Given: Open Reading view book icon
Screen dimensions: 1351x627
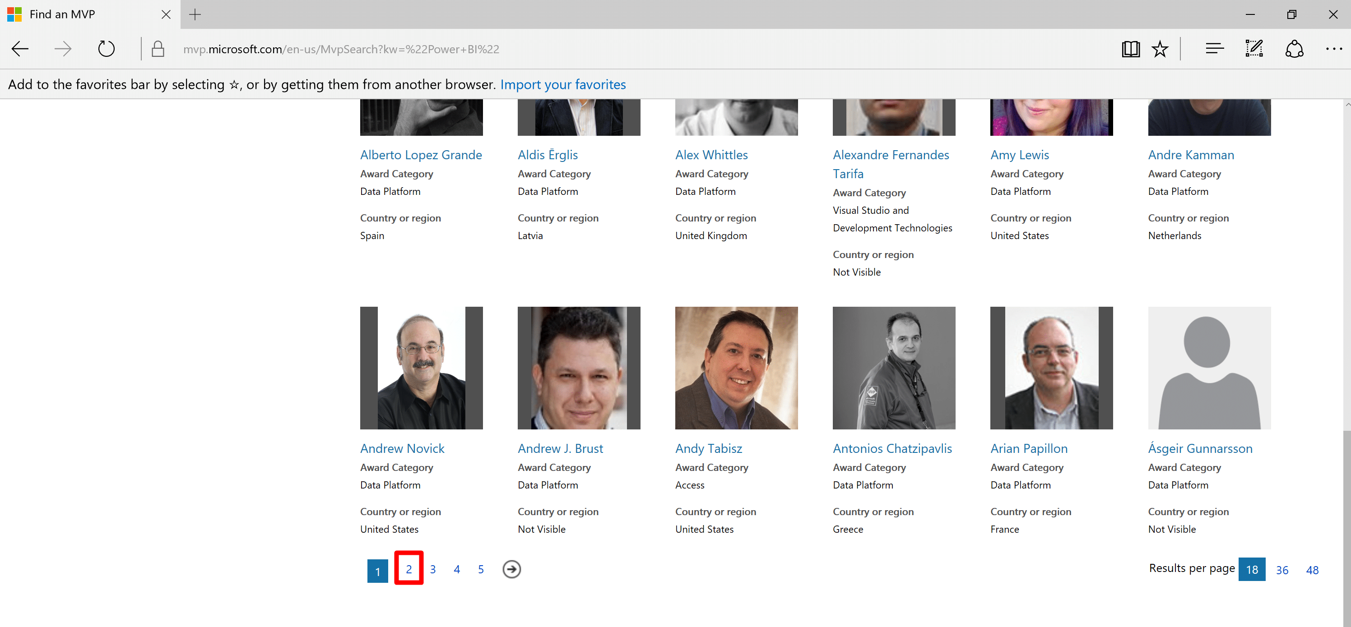Looking at the screenshot, I should pyautogui.click(x=1130, y=49).
